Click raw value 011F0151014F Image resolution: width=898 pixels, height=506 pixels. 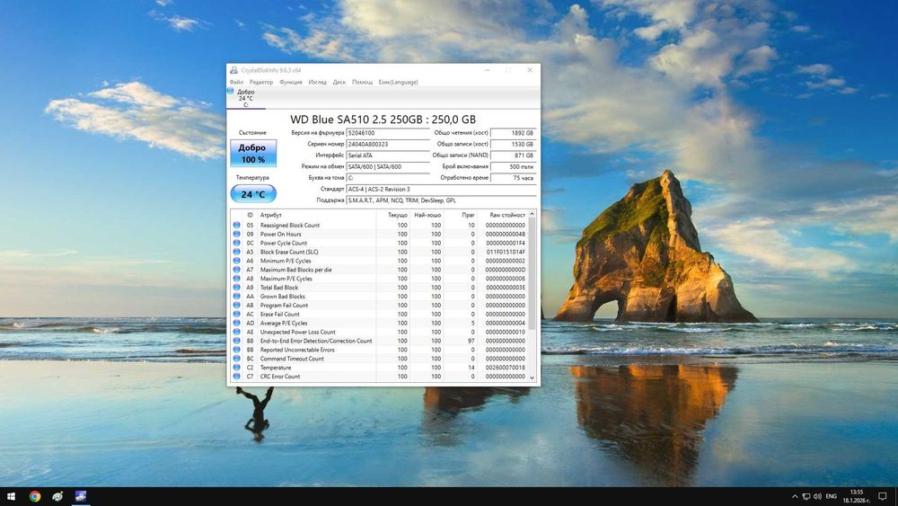pyautogui.click(x=506, y=252)
